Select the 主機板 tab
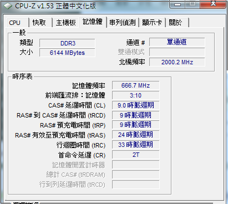This screenshot has width=228, height=204. pyautogui.click(x=66, y=23)
